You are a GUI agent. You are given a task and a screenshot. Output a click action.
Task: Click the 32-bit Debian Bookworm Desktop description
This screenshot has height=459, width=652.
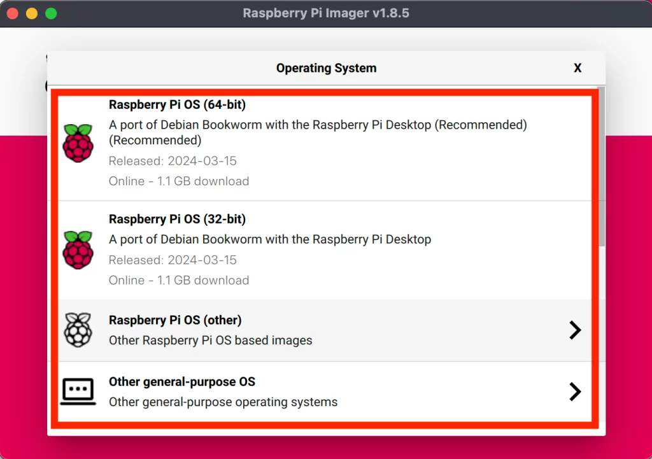point(270,239)
